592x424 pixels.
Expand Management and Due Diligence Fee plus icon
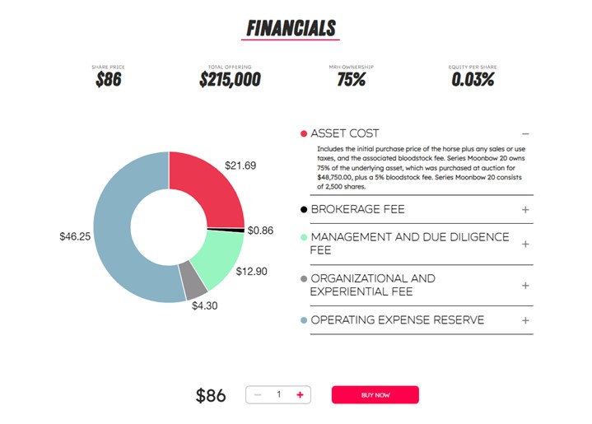[x=525, y=244]
